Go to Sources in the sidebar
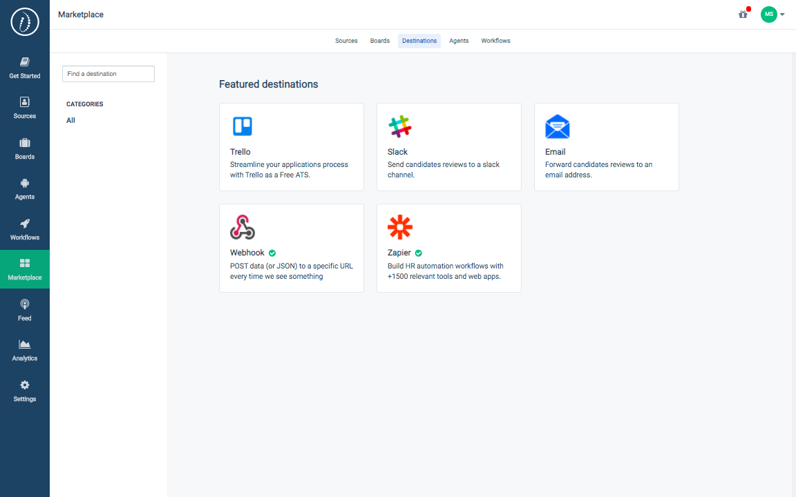The image size is (796, 497). coord(24,108)
